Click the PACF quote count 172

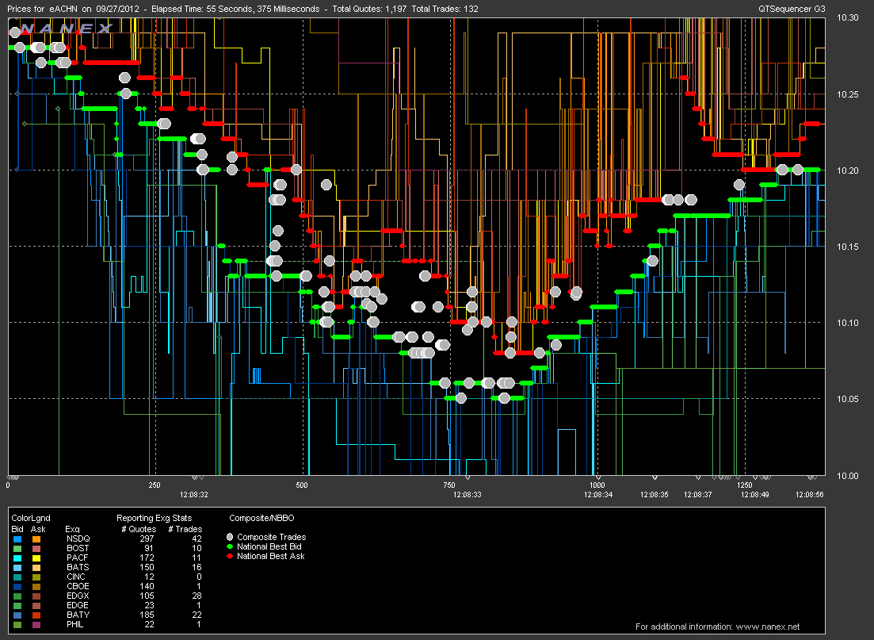coord(147,558)
